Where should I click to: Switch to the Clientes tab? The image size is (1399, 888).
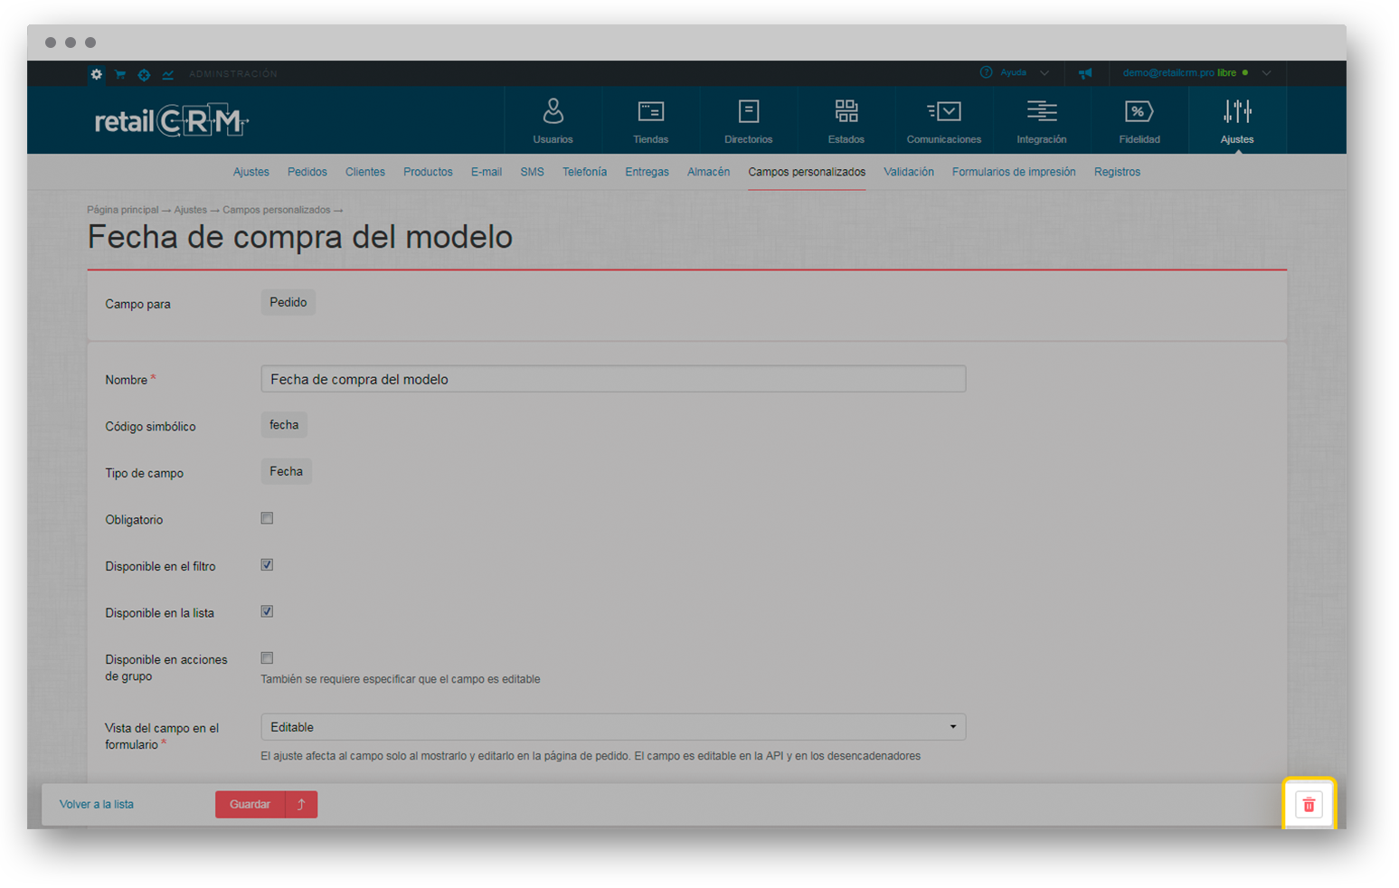click(x=365, y=172)
